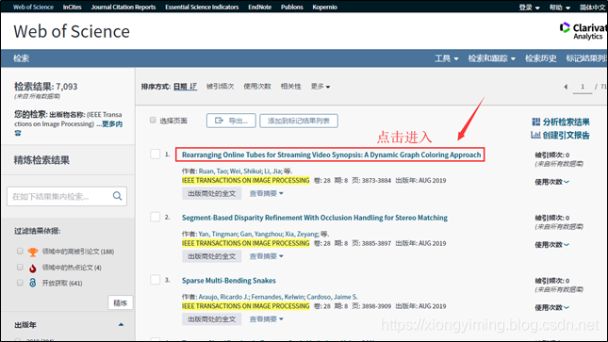Open Kopernio in the top bar
Viewport: 608px width, 342px height.
(324, 7)
